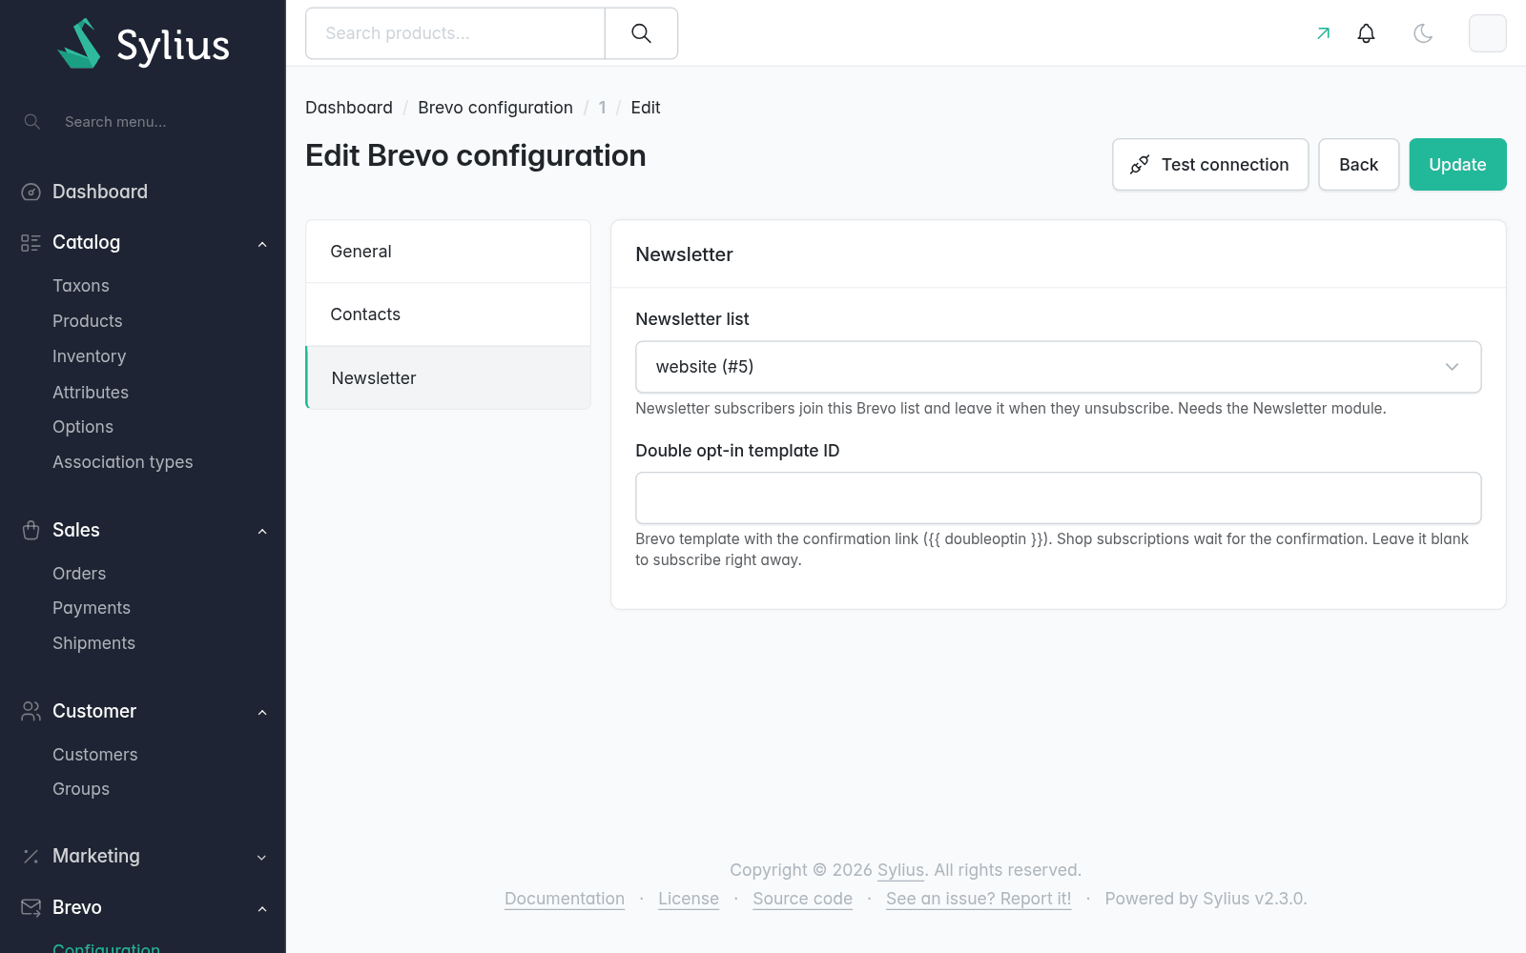The image size is (1526, 953).
Task: Open the Newsletter list dropdown
Action: point(1058,367)
